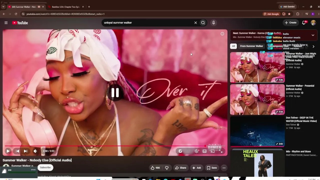Dislike this video
Viewport: 320px width, 180px height.
click(x=167, y=168)
